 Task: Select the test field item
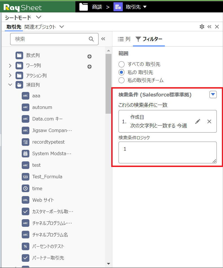[36, 165]
